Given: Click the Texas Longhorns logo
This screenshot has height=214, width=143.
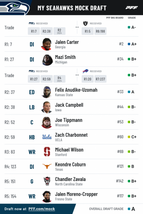Looking at the screenshot, I should pyautogui.click(x=47, y=166).
